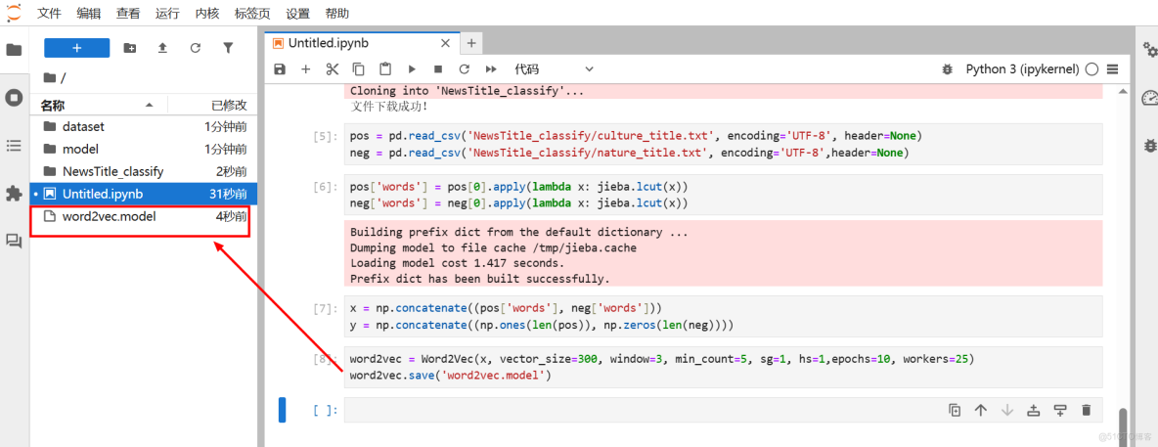
Task: Switch to the Untitled.ipynb tab
Action: (x=362, y=43)
